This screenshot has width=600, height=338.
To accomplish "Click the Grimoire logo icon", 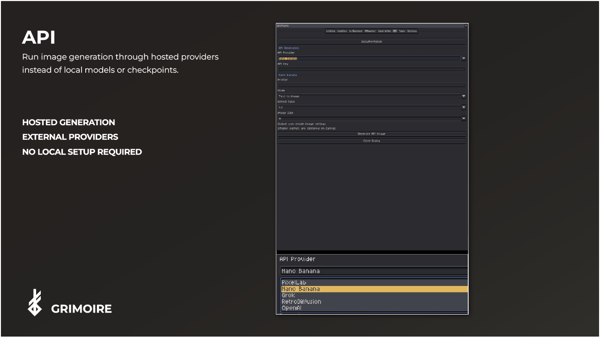I will point(35,302).
